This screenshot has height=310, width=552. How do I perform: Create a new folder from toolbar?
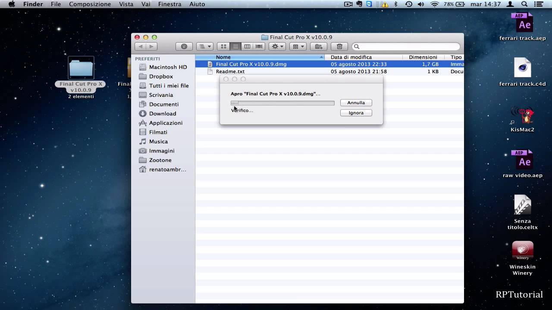coord(319,46)
